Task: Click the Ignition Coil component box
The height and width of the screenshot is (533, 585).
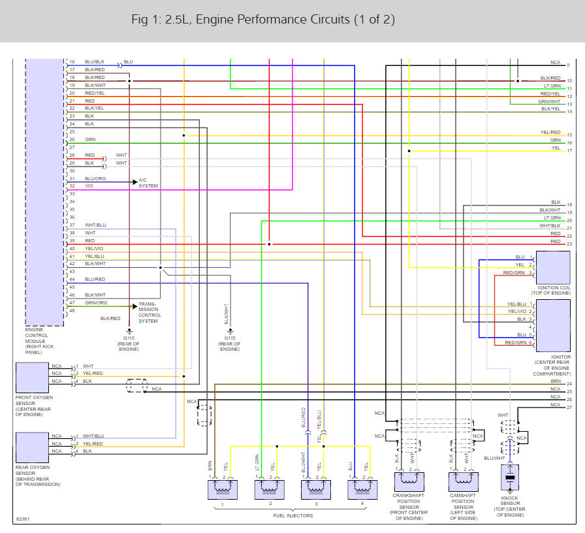Action: [553, 268]
